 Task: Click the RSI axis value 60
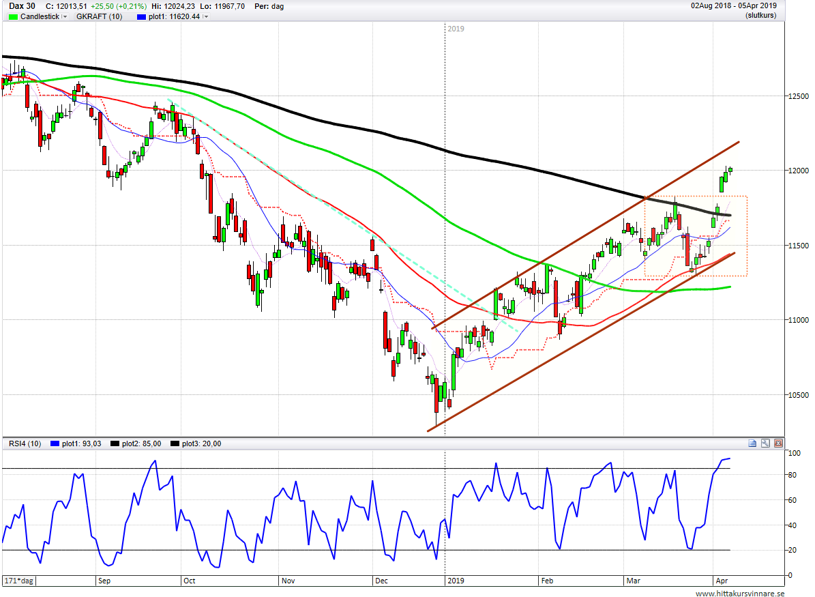792,500
